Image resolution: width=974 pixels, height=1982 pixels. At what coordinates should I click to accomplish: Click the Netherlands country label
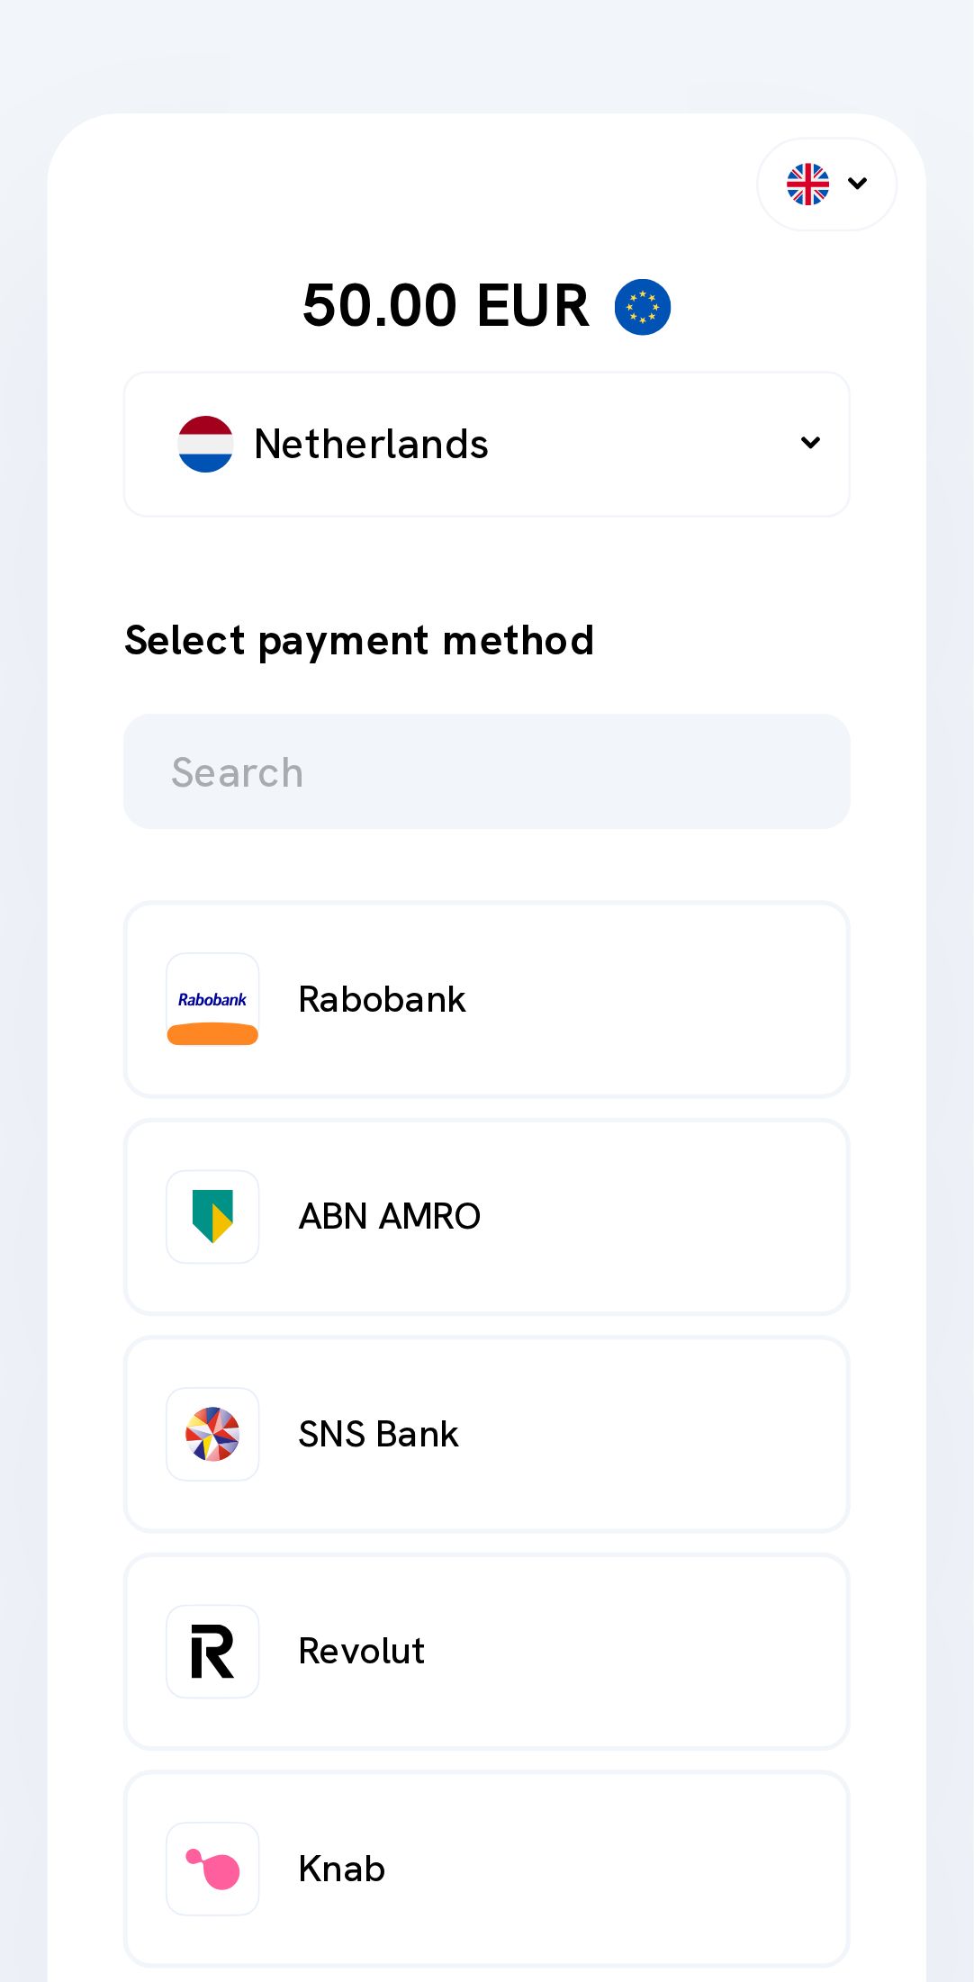371,444
